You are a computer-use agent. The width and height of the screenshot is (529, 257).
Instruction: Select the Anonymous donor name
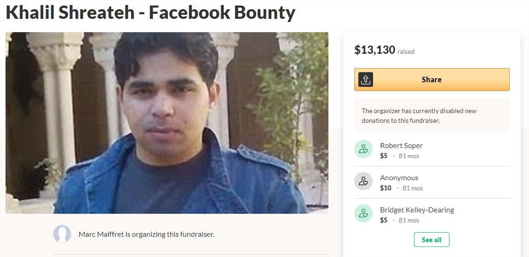click(x=399, y=178)
